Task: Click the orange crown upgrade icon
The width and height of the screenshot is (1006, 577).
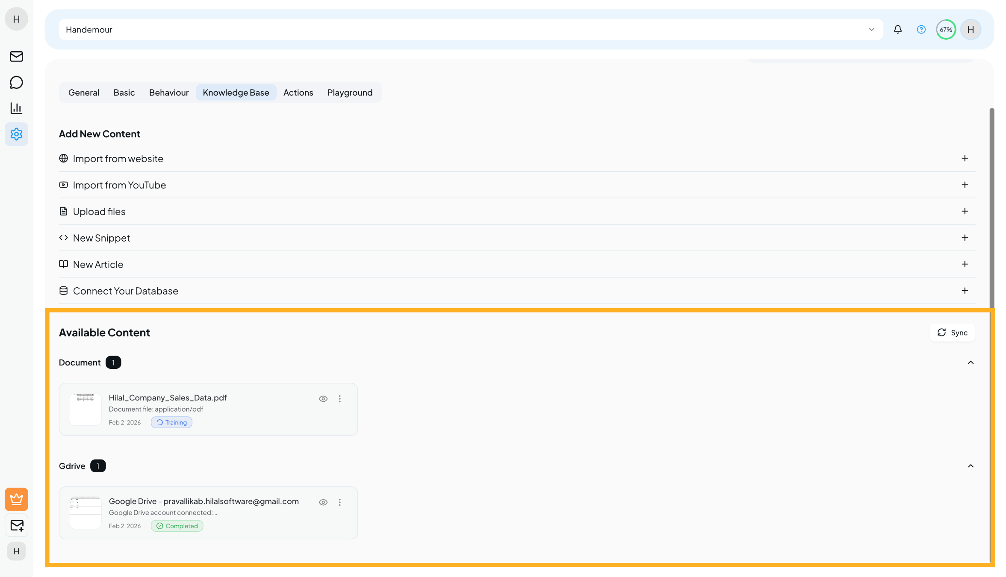Action: coord(16,499)
